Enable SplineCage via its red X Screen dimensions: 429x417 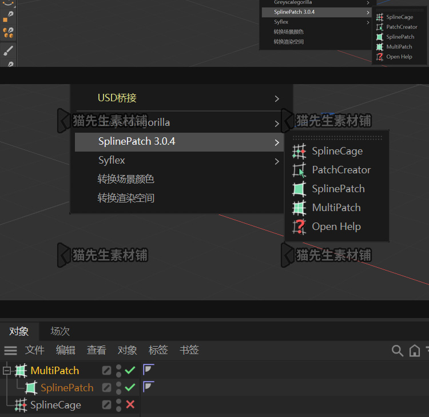[130, 404]
